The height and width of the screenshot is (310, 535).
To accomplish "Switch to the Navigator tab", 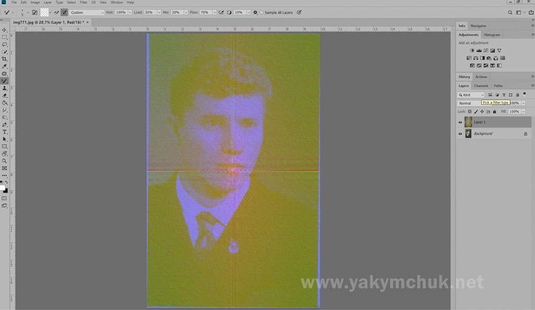I will [x=478, y=26].
